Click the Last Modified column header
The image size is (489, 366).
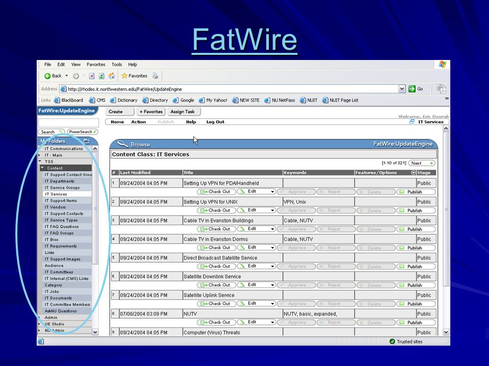[151, 172]
